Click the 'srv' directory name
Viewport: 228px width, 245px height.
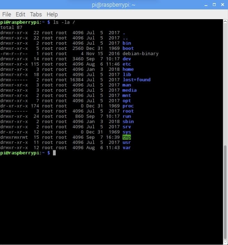(x=127, y=127)
